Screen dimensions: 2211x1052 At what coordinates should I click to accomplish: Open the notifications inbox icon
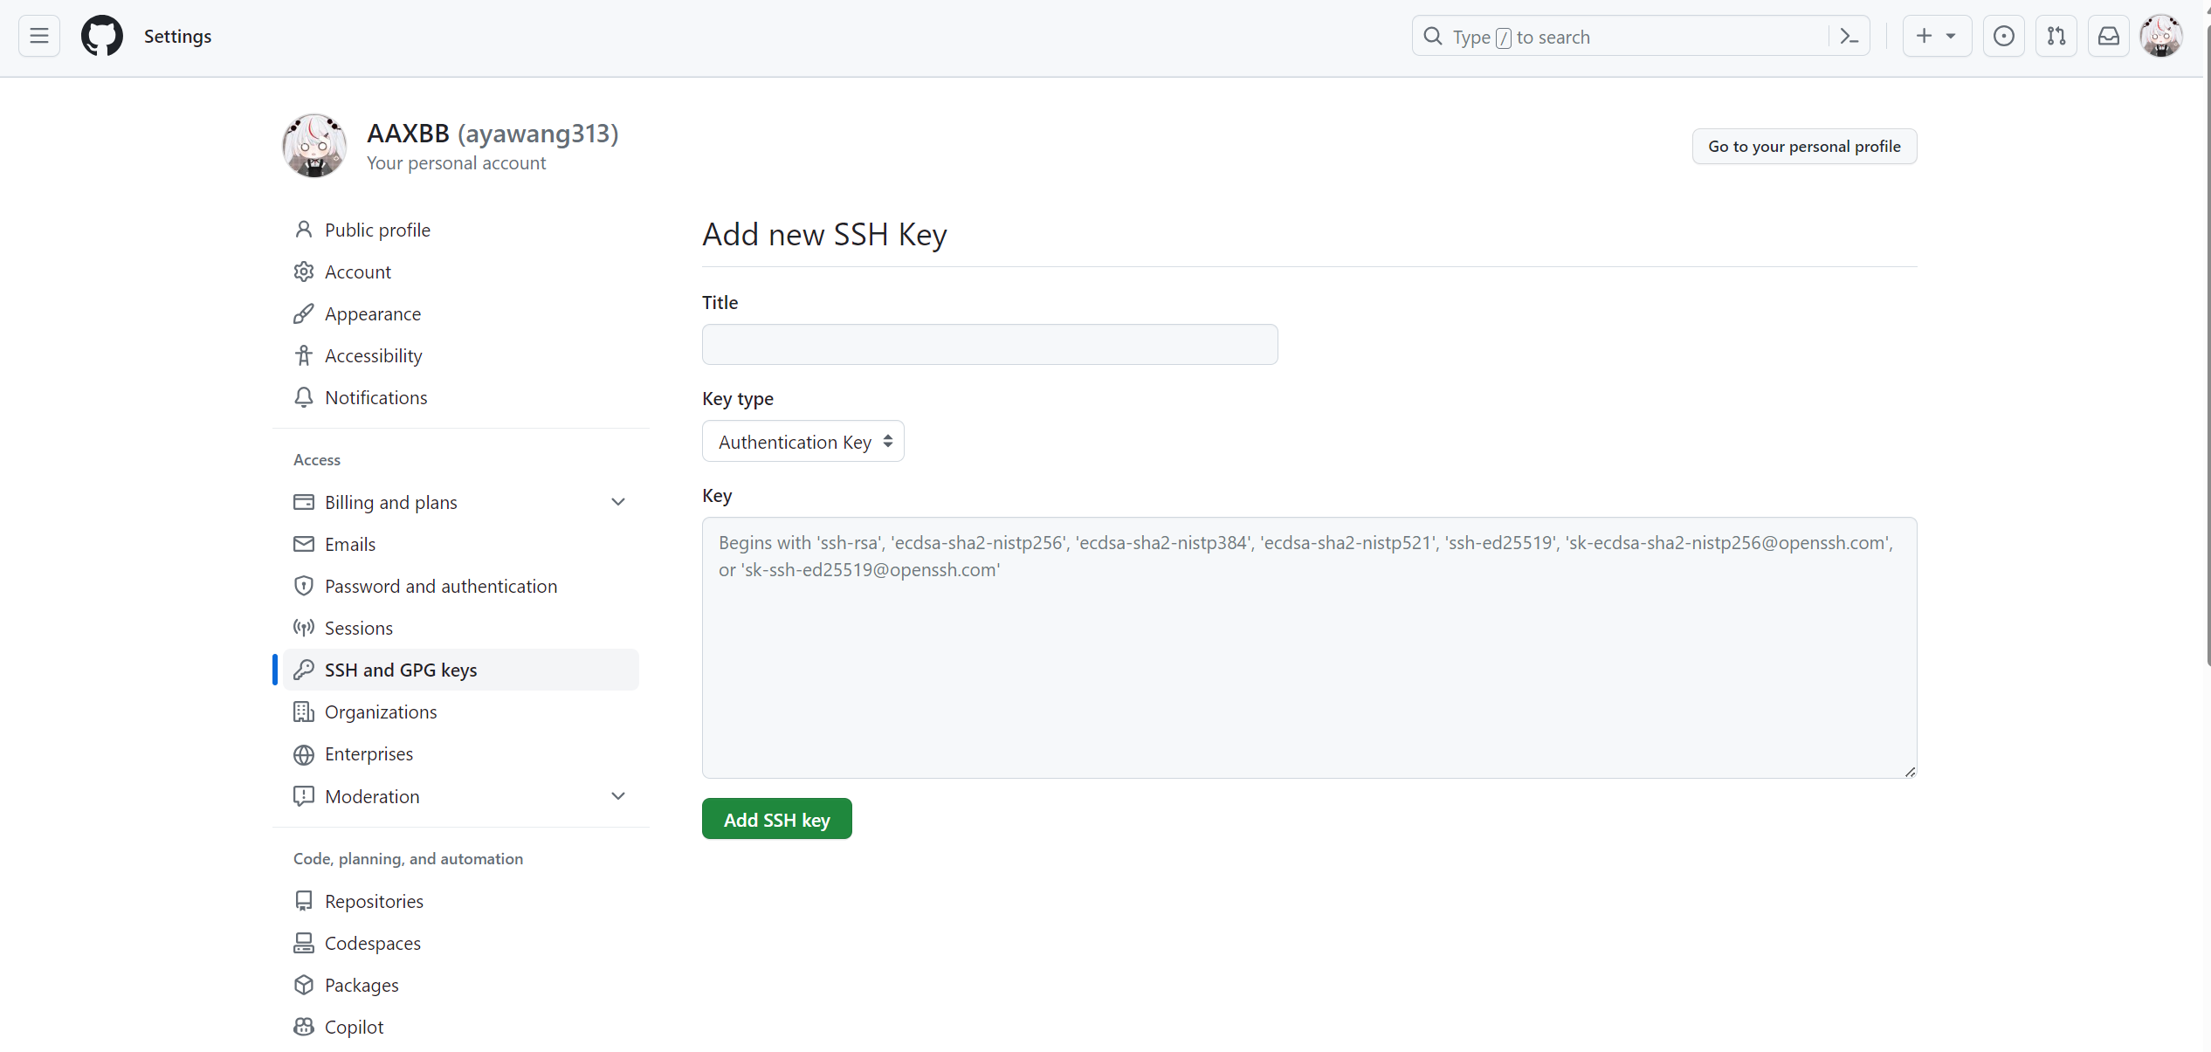[x=2108, y=36]
